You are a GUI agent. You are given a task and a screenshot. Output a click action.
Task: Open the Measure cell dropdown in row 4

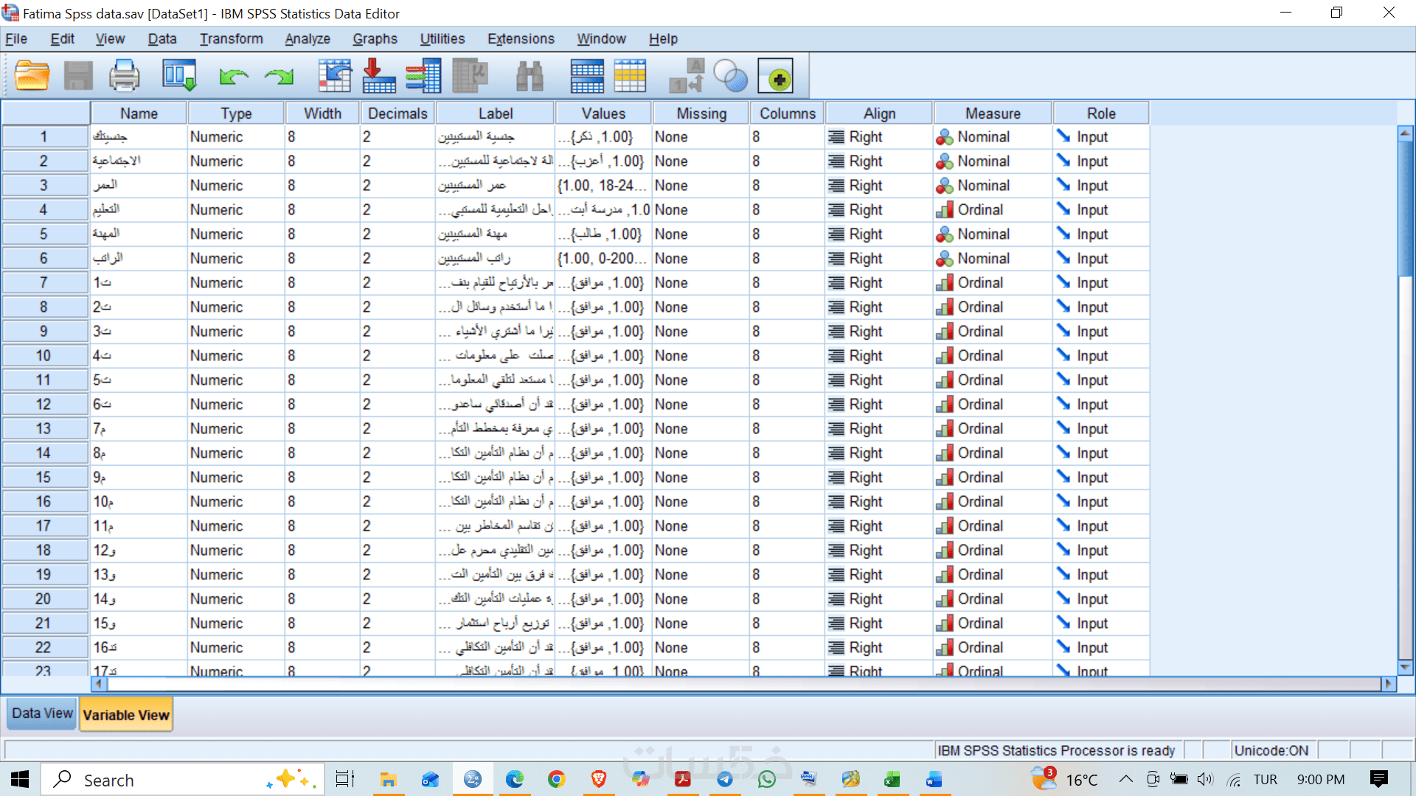(992, 210)
